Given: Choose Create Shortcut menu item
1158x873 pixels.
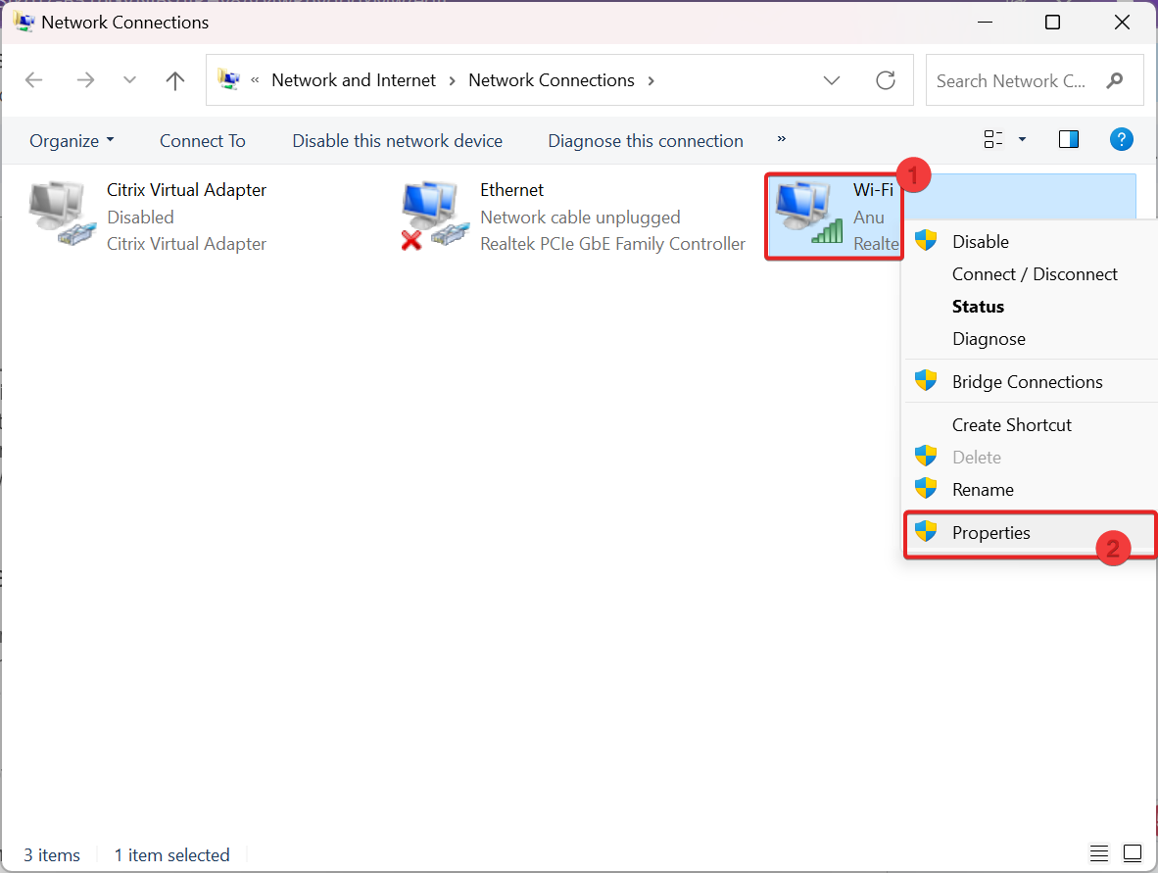Looking at the screenshot, I should tap(1031, 424).
